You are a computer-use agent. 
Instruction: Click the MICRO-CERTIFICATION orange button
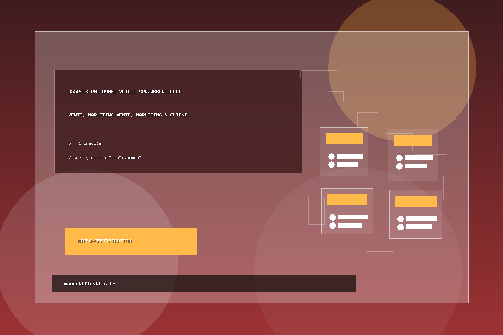[x=131, y=241]
